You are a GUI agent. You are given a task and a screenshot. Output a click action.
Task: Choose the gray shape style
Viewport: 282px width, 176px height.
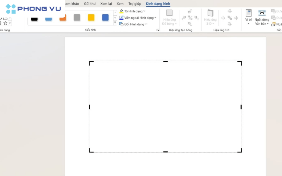click(x=77, y=18)
